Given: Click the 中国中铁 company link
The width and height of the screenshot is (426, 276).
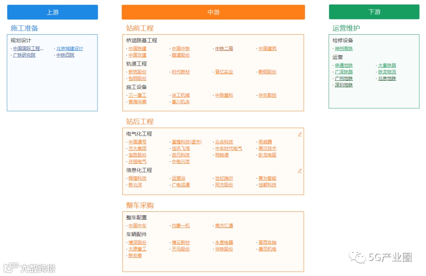Looking at the screenshot, I should (181, 48).
